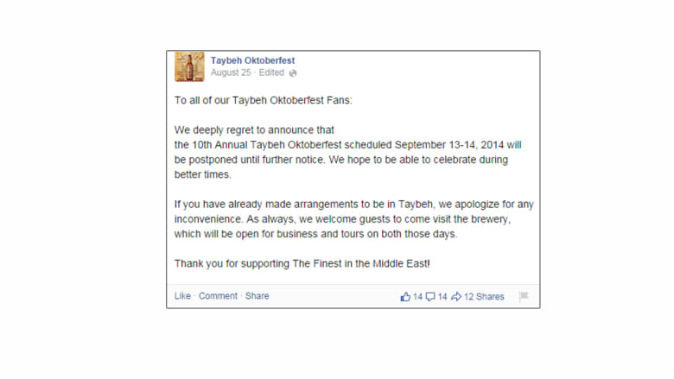This screenshot has height=379, width=674.
Task: Click the 'Thank you for supporting' closing line
Action: (302, 263)
